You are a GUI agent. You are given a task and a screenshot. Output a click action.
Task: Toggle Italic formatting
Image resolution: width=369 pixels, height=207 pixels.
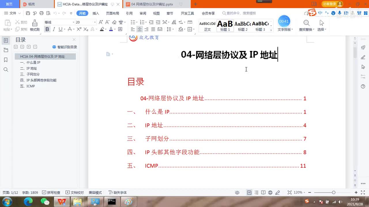tap(54, 29)
